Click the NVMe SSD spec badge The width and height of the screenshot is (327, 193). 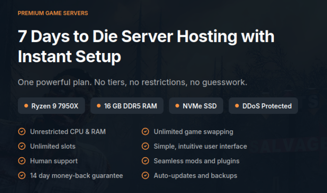196,106
